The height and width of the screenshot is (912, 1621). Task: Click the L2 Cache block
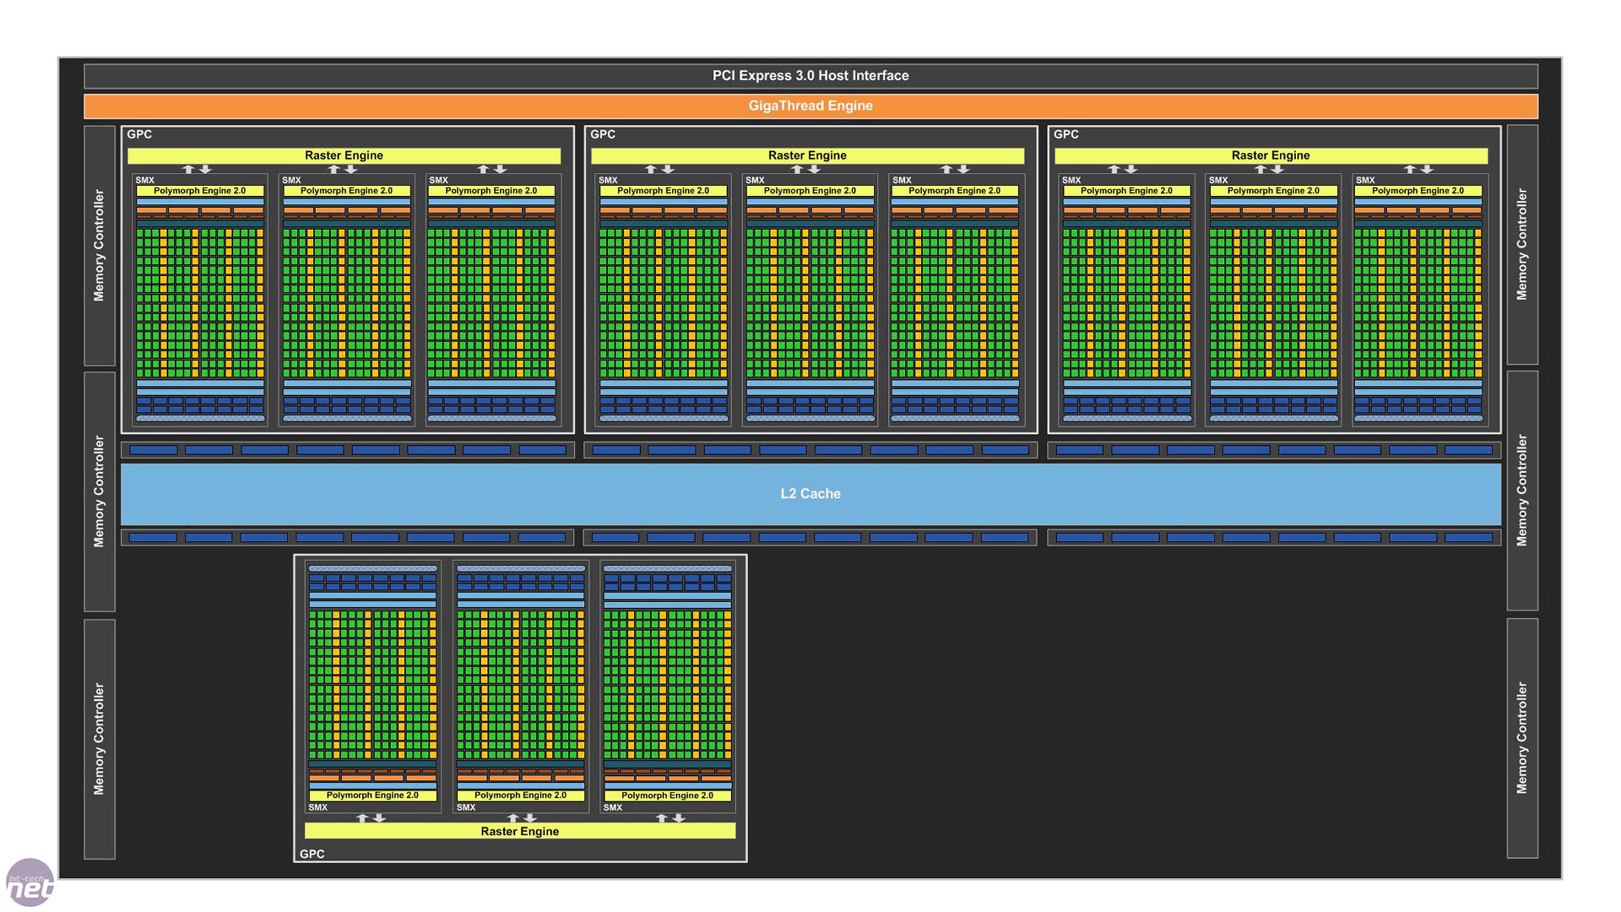coord(809,495)
